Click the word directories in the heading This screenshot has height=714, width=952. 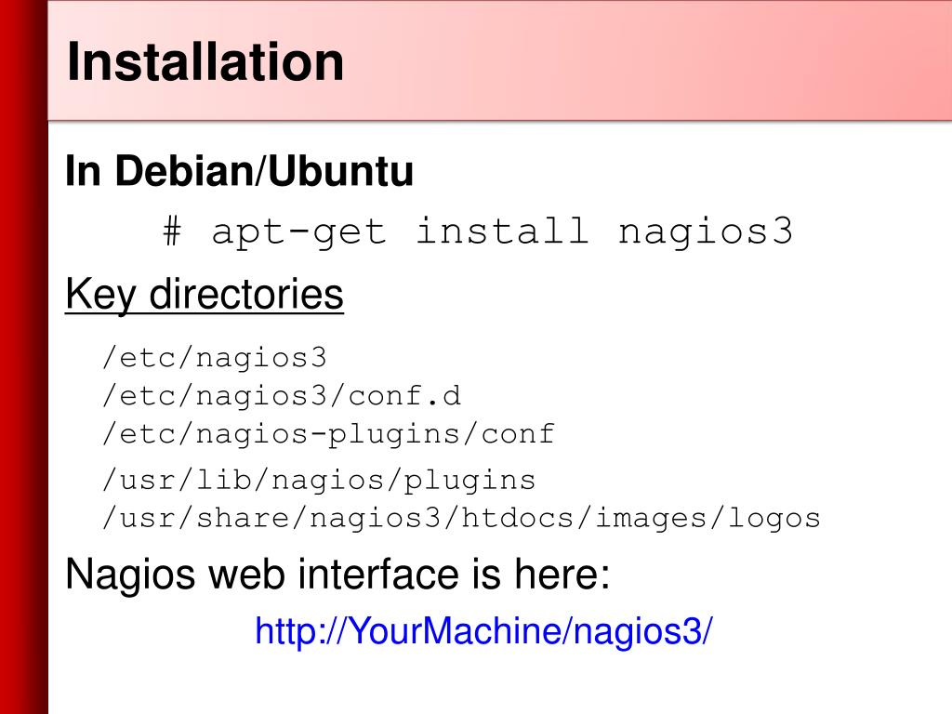pyautogui.click(x=246, y=295)
